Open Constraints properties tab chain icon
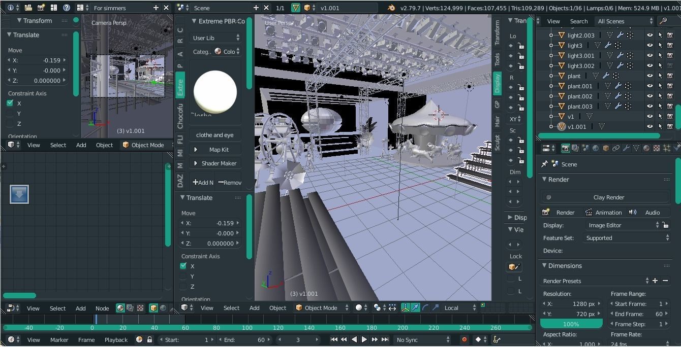 616,148
